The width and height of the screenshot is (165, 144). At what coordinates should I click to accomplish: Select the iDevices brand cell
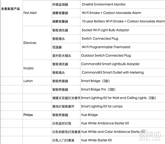click(30, 43)
